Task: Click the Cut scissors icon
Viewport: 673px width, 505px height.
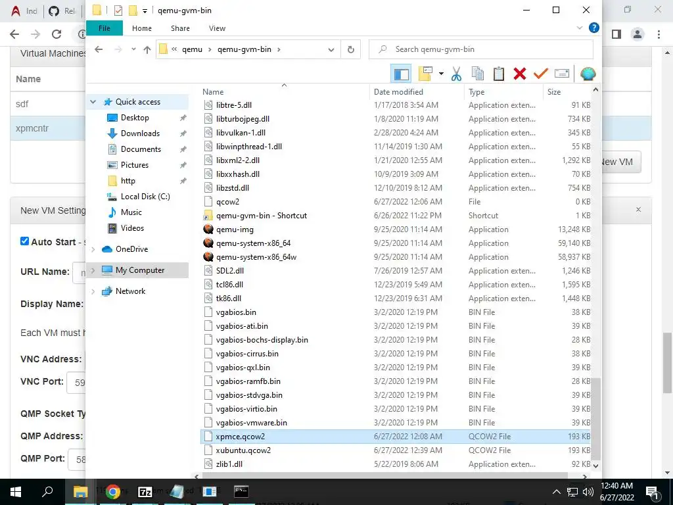Action: 456,74
